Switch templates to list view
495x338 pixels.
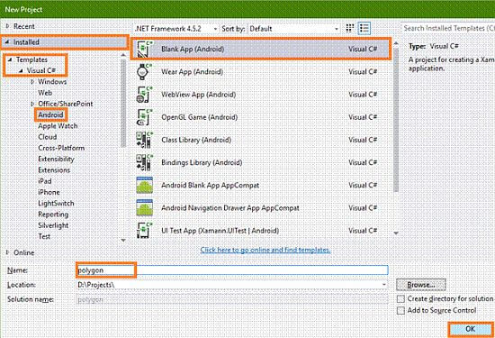(x=364, y=28)
